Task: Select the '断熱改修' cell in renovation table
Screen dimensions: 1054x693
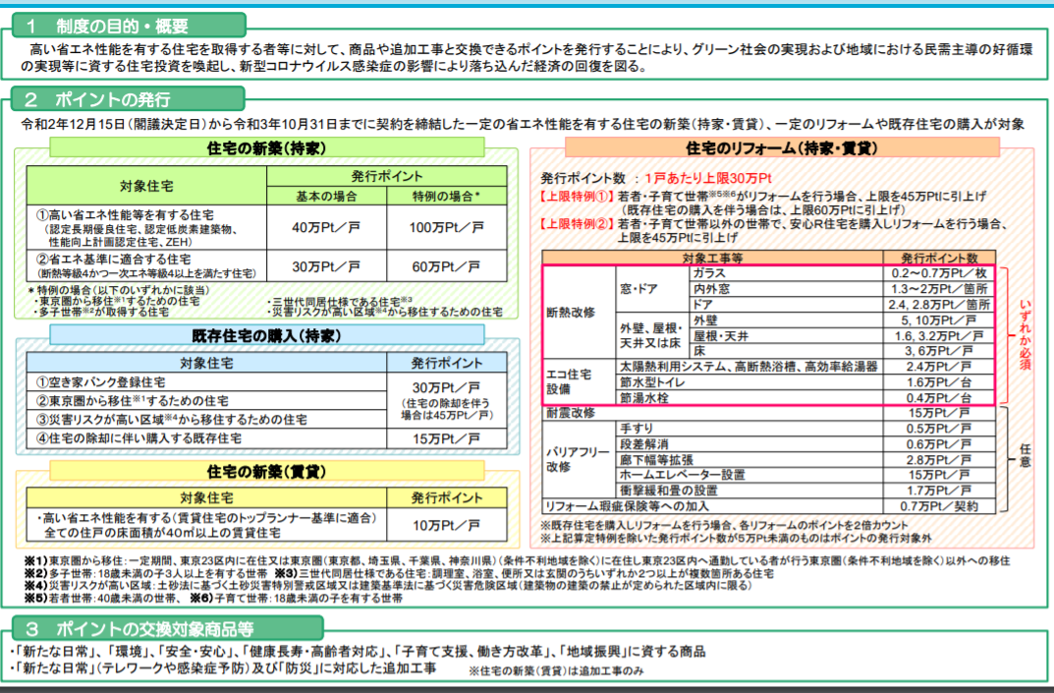Action: click(571, 312)
